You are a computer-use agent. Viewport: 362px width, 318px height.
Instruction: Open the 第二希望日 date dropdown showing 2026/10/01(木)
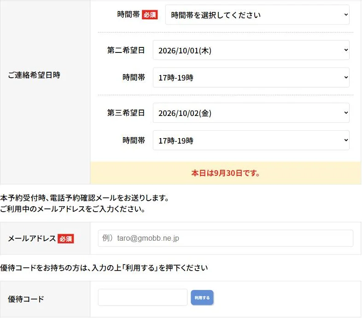(251, 50)
